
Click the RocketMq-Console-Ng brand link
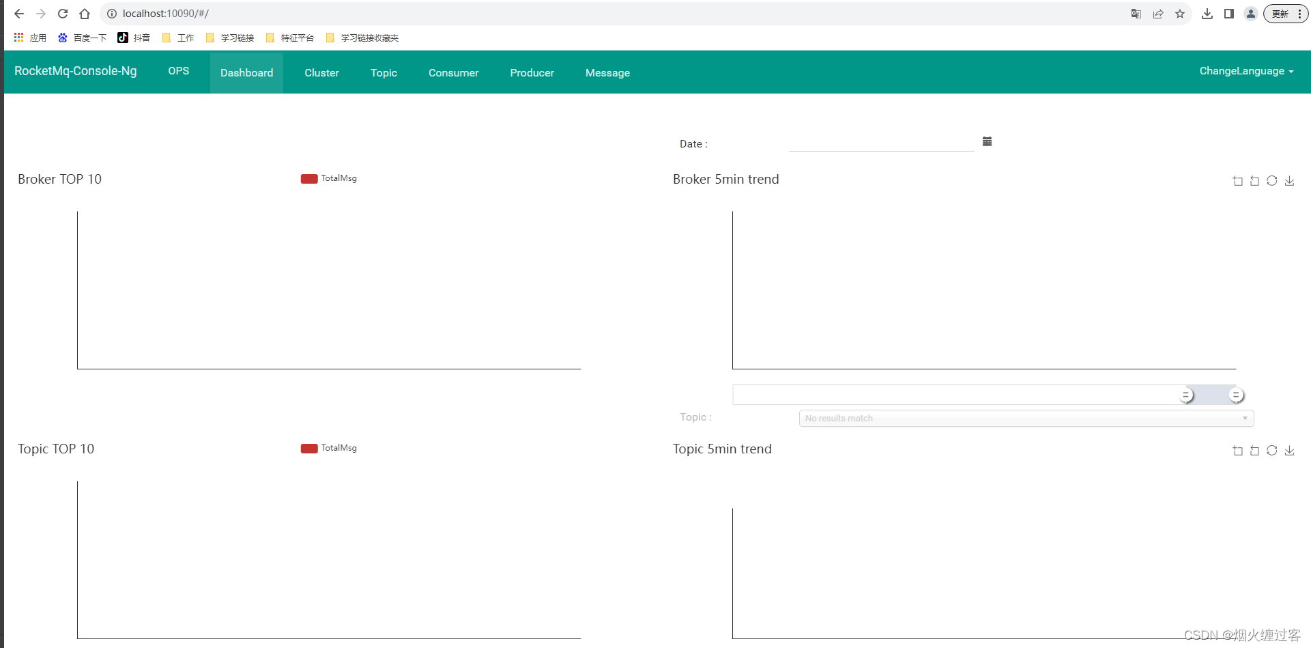tap(76, 71)
